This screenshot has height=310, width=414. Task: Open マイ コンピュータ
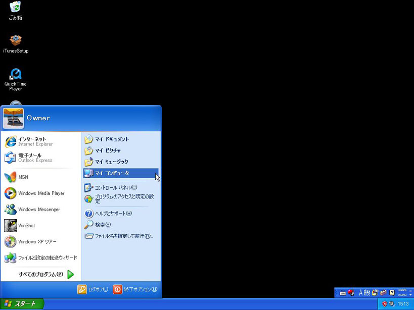pyautogui.click(x=121, y=173)
